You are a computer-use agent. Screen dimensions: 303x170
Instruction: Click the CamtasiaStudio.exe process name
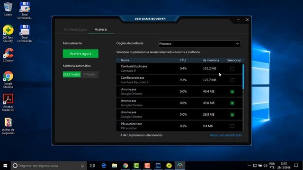pos(134,66)
